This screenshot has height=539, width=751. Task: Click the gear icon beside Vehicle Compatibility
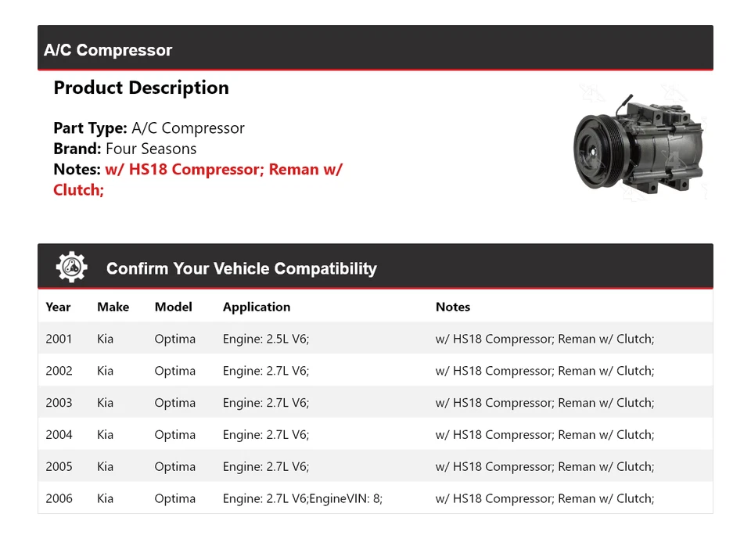coord(71,268)
